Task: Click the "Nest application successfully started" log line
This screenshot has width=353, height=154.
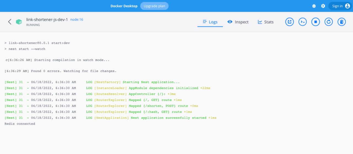Action: point(168,118)
